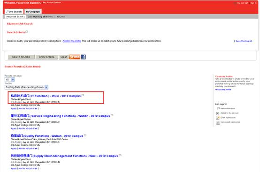Viewport: 260px width, 172px height.
Task: Click the Search for Jobs button
Action: (x=21, y=57)
